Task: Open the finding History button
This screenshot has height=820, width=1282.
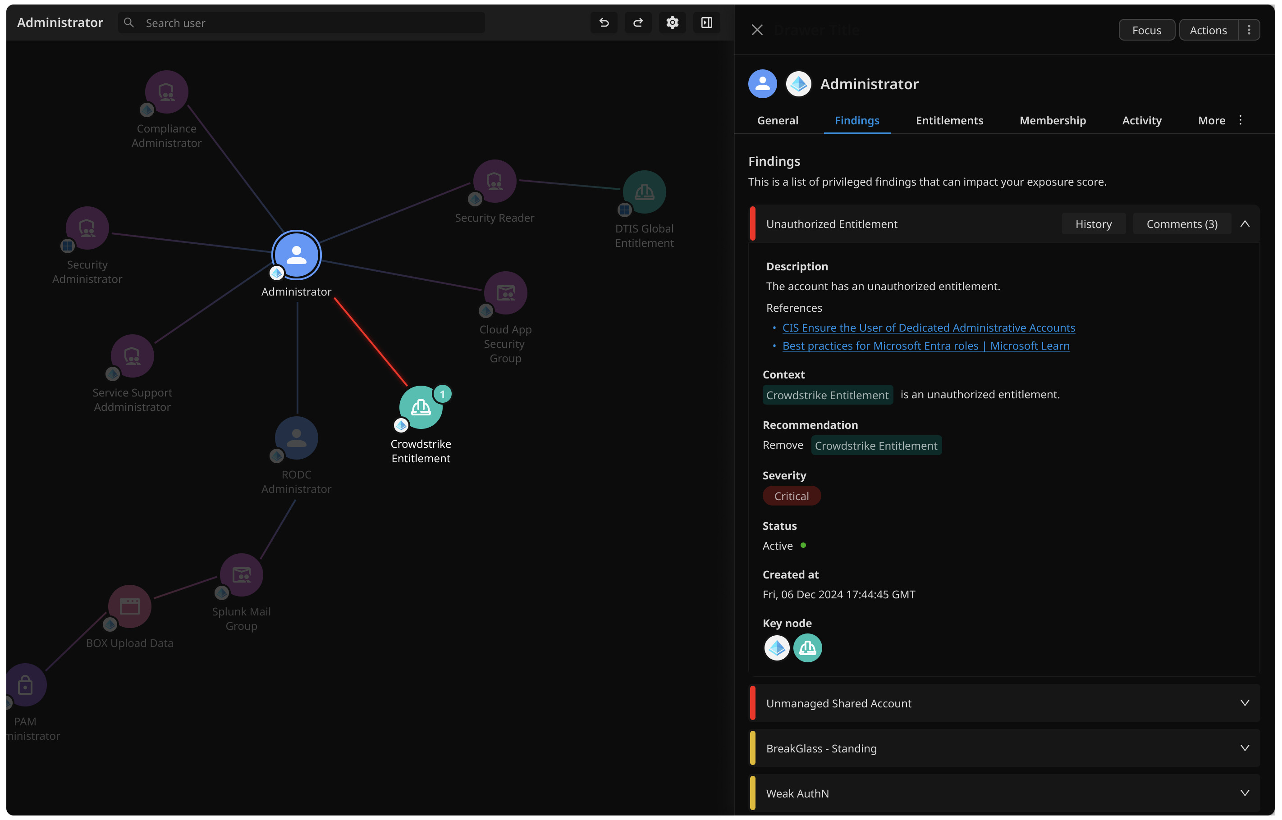Action: [x=1093, y=223]
